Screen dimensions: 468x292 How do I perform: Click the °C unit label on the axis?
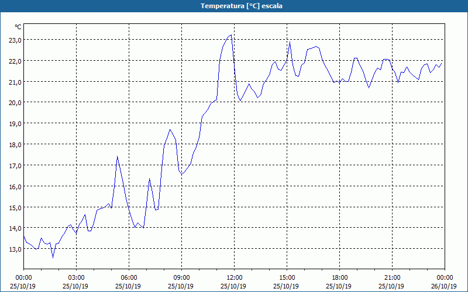(x=18, y=27)
